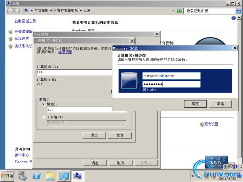Click the green refresh button in address bar

(x=179, y=11)
